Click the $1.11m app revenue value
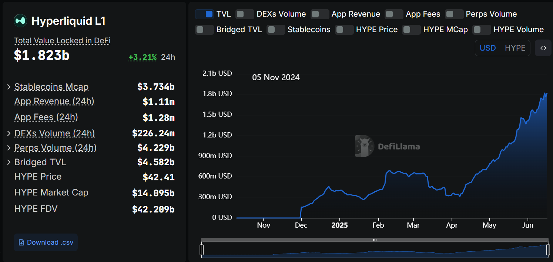 pos(158,102)
